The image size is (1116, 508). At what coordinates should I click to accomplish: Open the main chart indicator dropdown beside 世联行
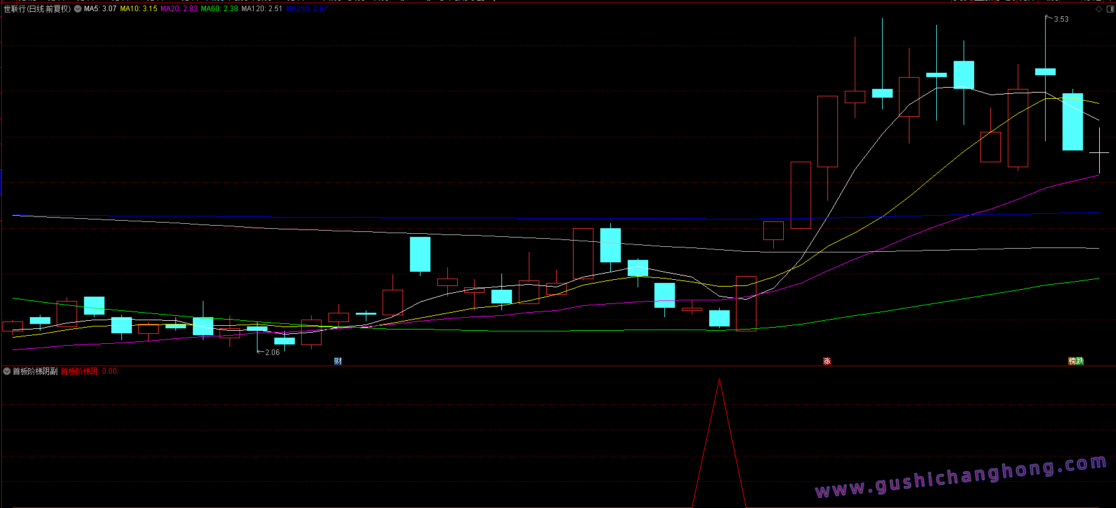(78, 9)
